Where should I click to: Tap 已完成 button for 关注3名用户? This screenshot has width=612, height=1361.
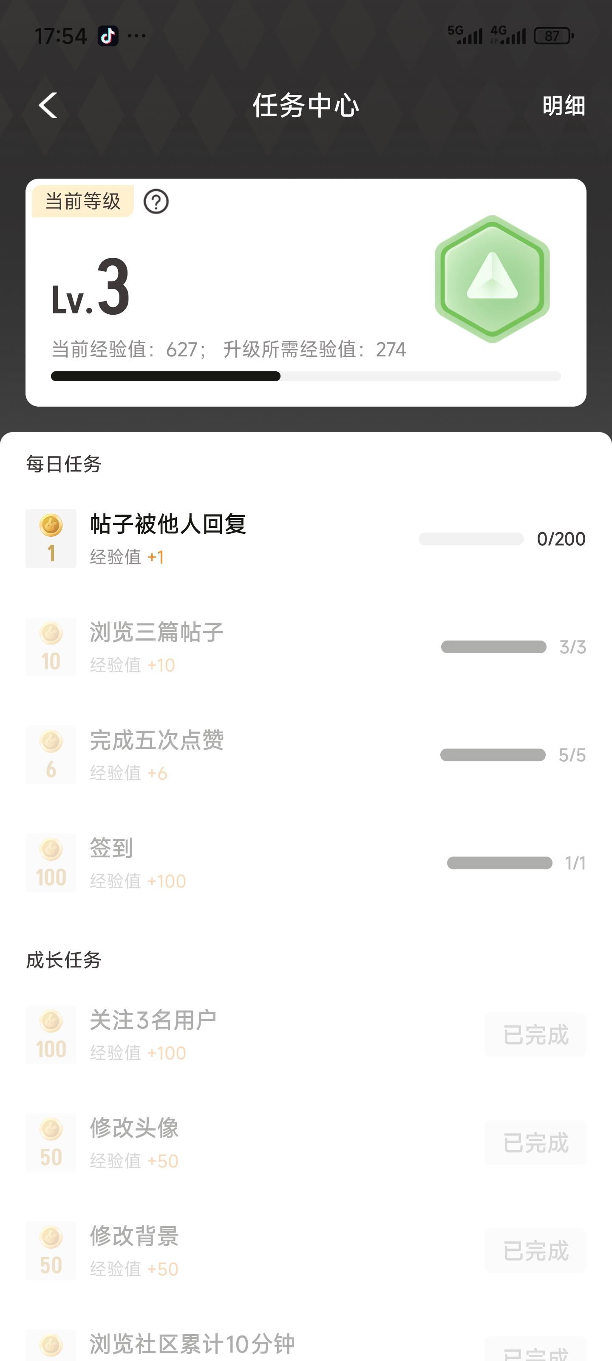[535, 1034]
